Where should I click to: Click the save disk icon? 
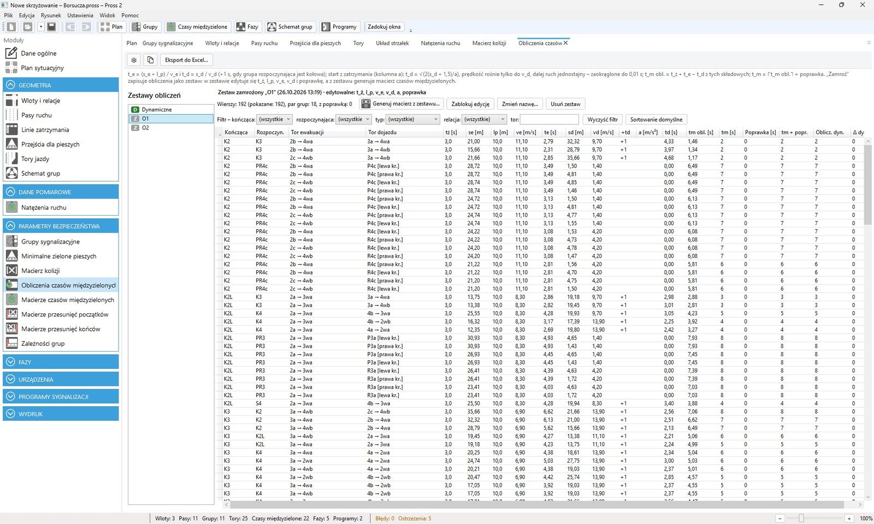click(51, 27)
